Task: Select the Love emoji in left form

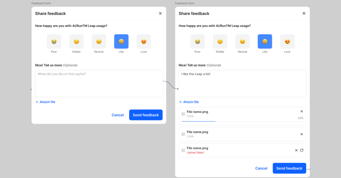Action: 144,41
